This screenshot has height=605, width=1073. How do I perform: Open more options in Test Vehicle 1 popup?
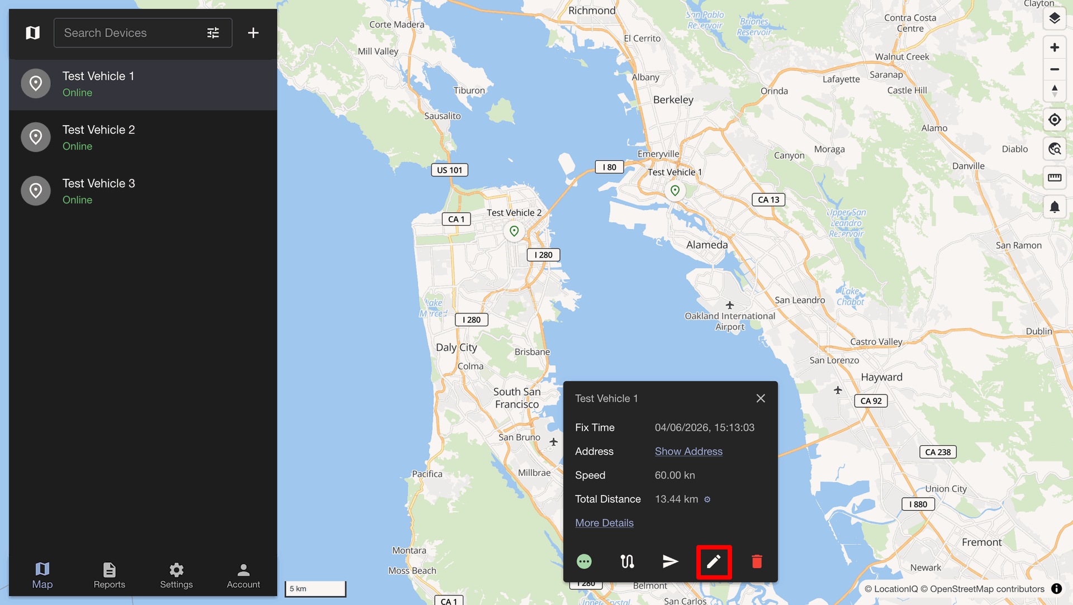[x=584, y=561]
